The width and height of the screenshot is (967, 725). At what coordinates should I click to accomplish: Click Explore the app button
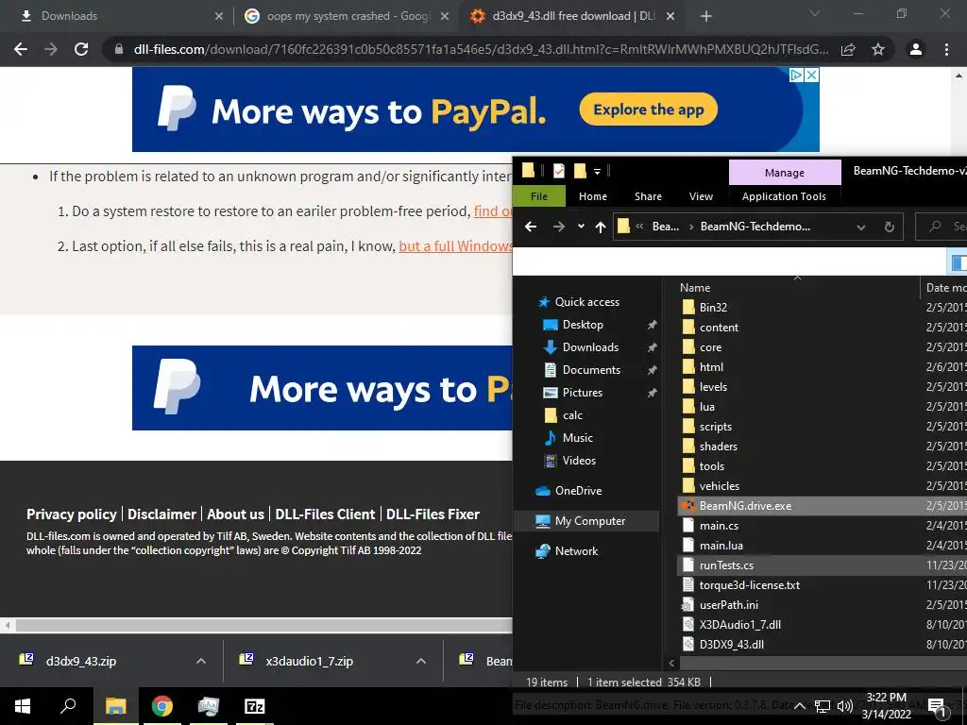[648, 110]
